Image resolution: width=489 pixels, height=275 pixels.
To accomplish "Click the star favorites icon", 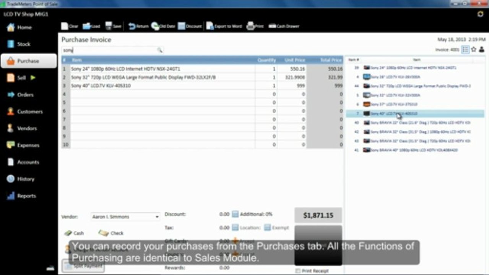I will point(474,49).
